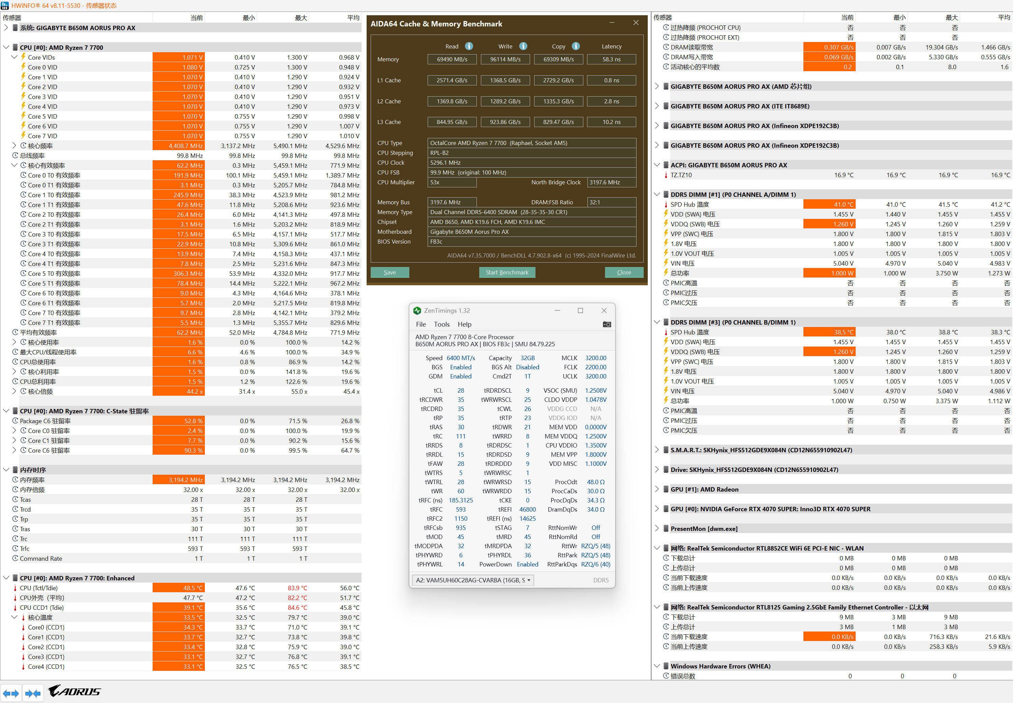Open the A2 memory module dropdown
The width and height of the screenshot is (1013, 703).
tap(472, 580)
